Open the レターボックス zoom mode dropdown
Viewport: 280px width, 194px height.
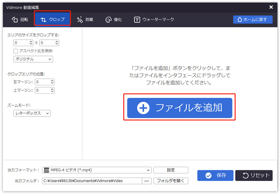(32, 113)
